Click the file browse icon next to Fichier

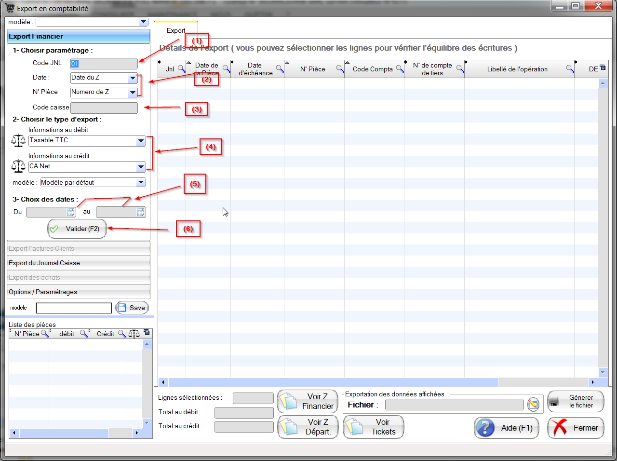[x=533, y=405]
